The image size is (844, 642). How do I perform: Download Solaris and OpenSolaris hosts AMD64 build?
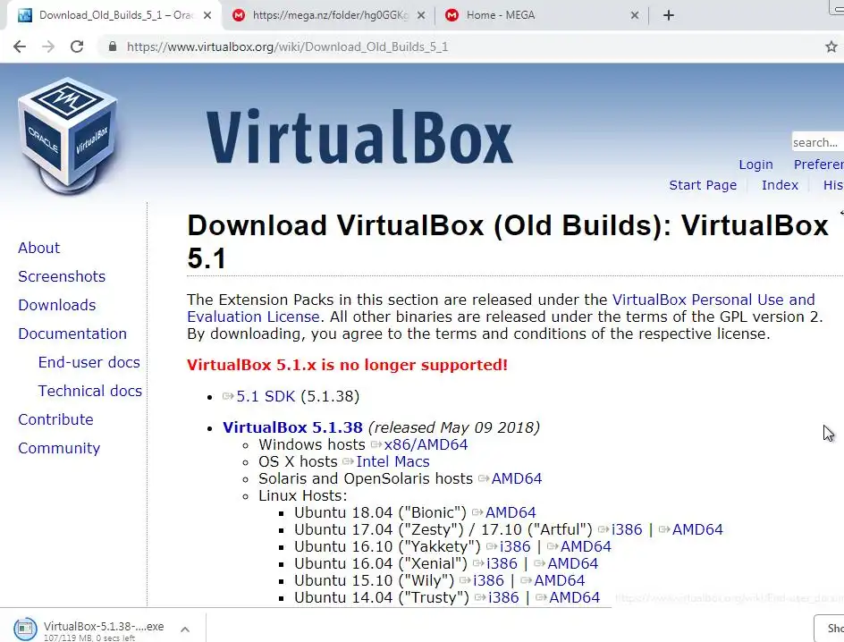(x=517, y=478)
